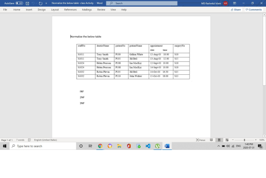
Task: Open the Insert tab
Action: click(x=29, y=10)
